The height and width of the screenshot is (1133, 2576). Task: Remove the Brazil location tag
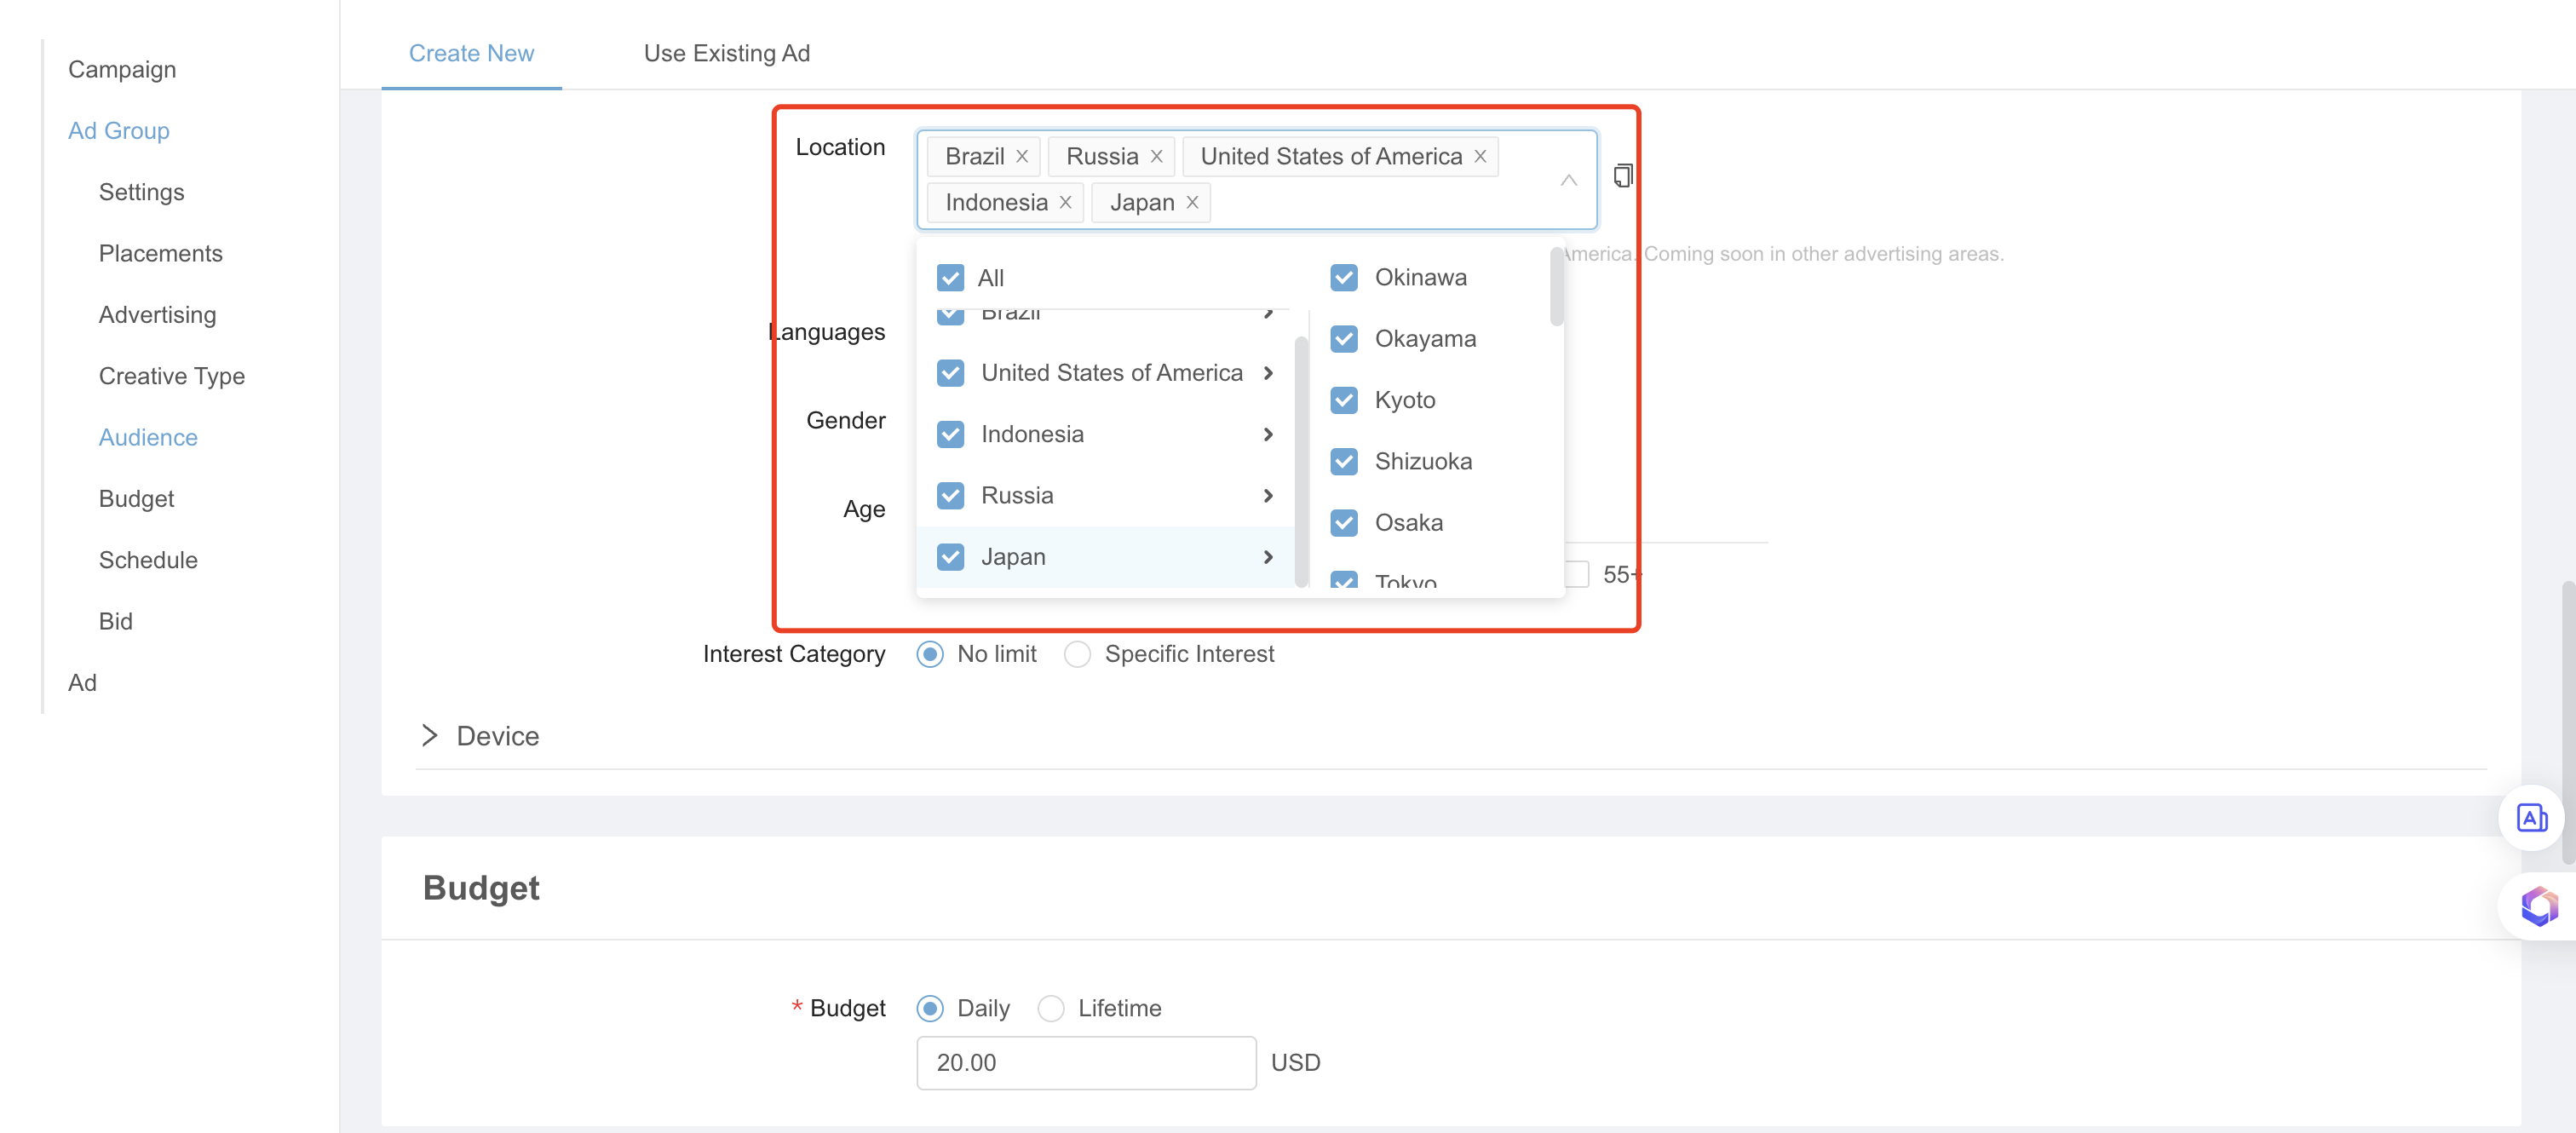pyautogui.click(x=1022, y=157)
